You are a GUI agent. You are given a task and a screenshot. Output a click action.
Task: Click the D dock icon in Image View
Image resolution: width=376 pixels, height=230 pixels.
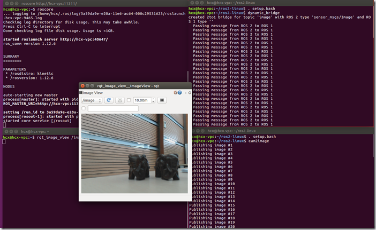coord(176,93)
